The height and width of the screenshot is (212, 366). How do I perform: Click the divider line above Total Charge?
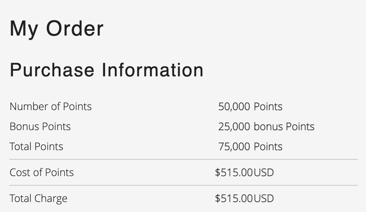184,185
